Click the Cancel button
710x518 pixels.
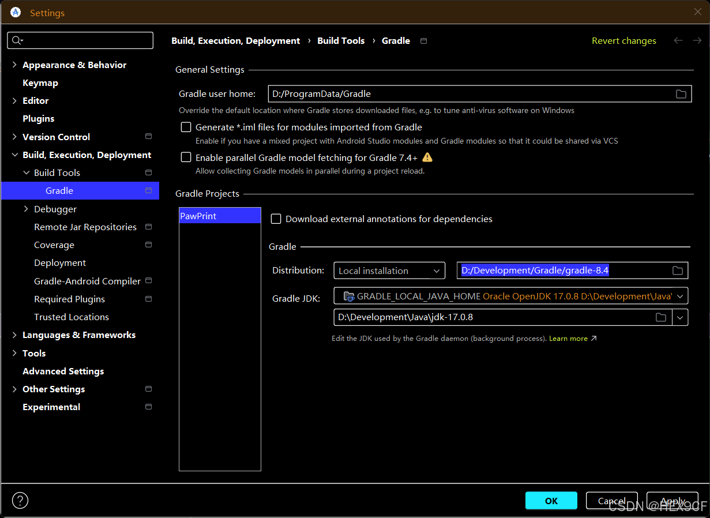pos(612,501)
